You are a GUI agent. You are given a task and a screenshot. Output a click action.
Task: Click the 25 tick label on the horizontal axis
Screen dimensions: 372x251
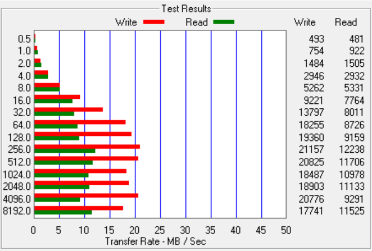(160, 230)
